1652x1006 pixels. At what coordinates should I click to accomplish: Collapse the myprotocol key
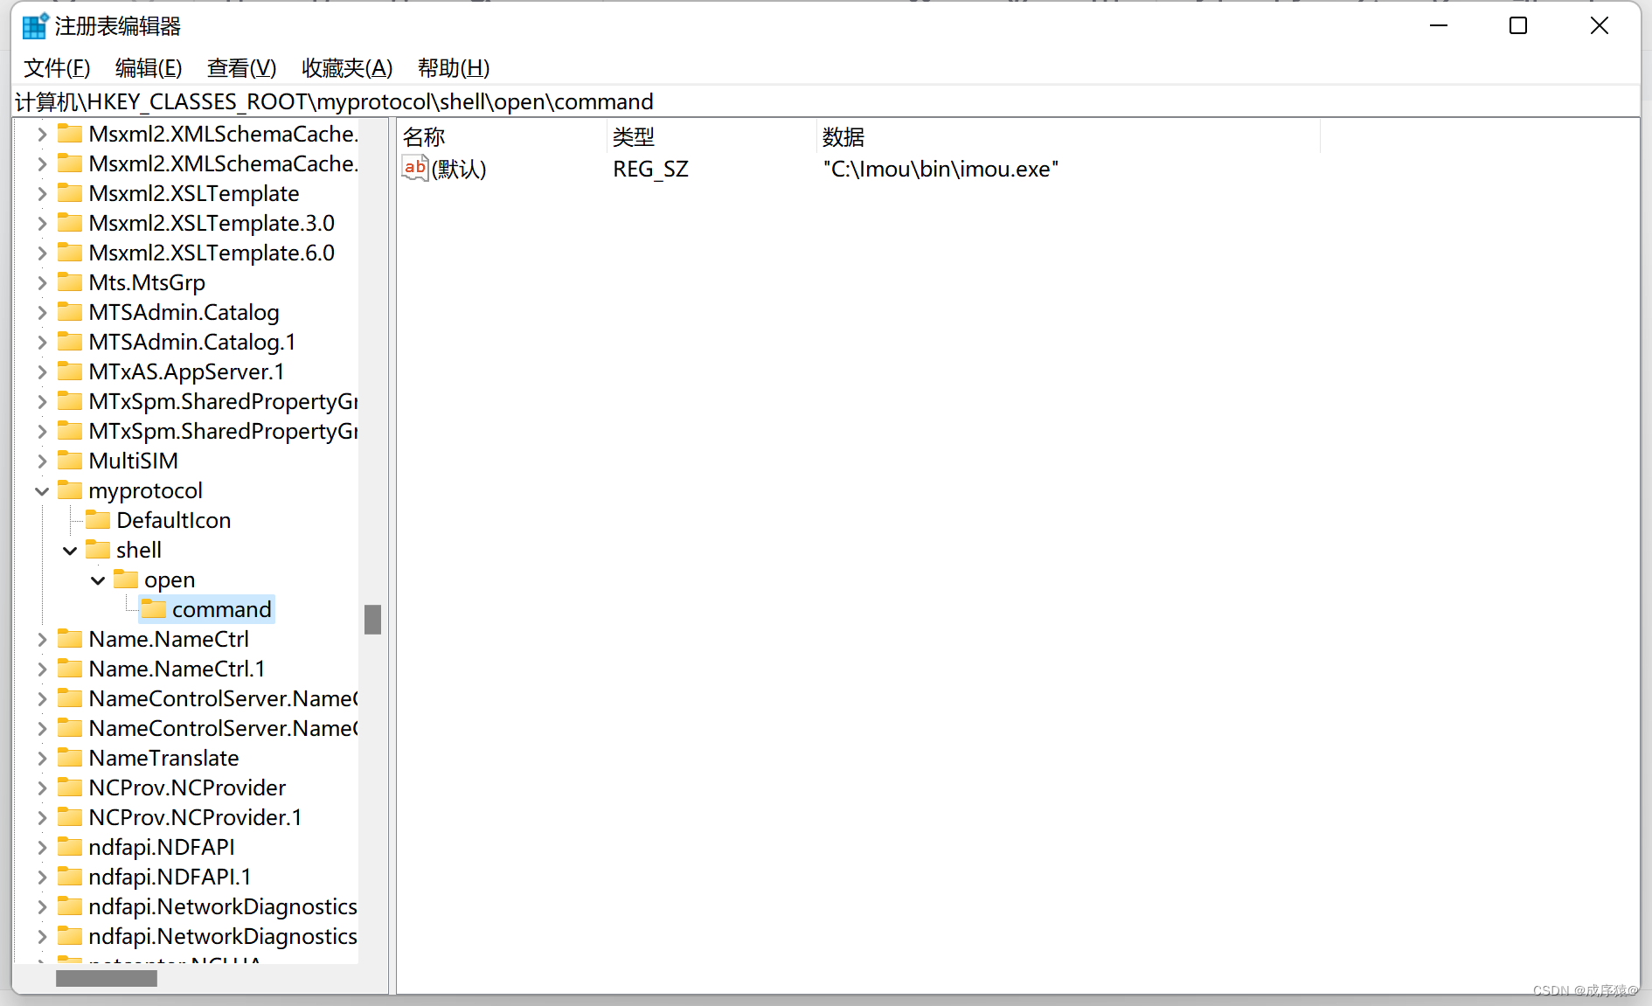(41, 490)
